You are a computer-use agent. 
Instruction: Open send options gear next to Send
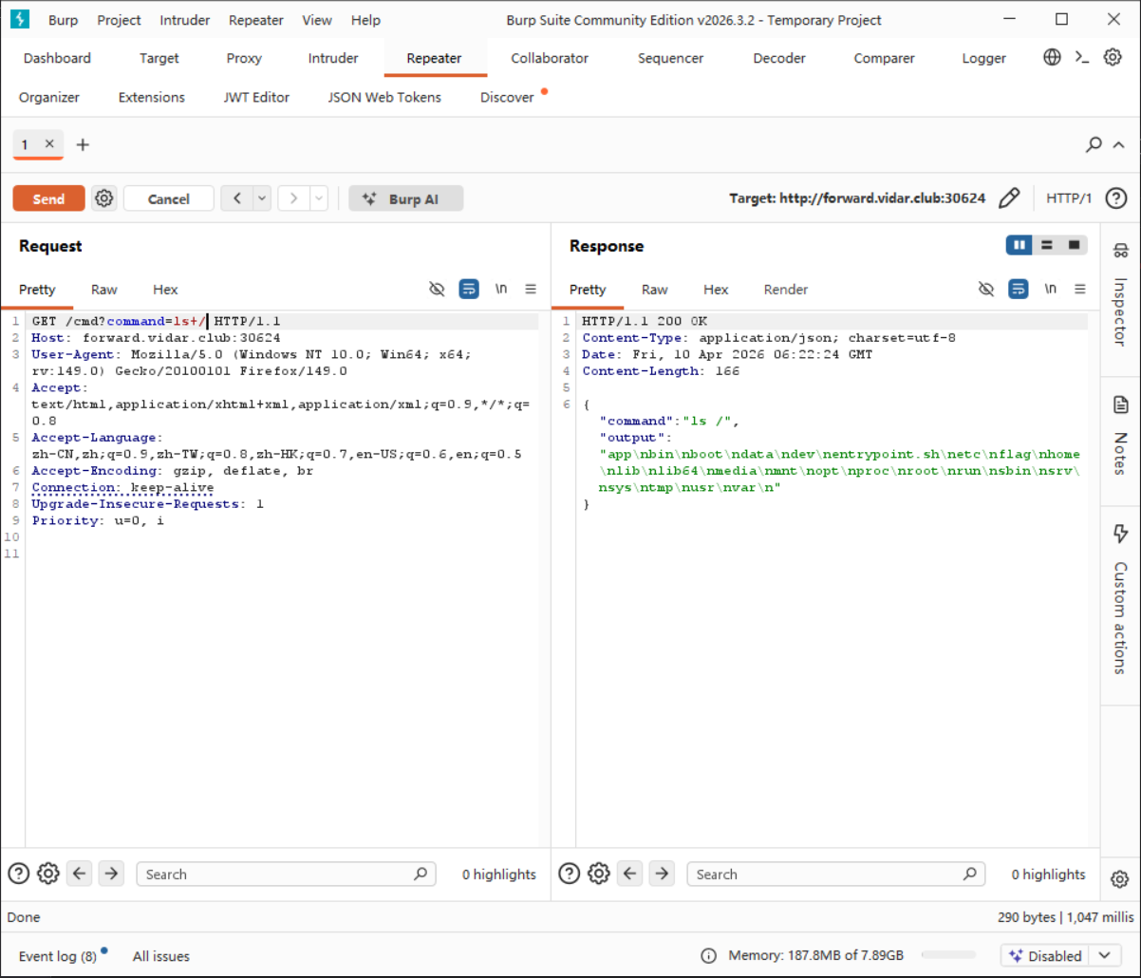104,198
